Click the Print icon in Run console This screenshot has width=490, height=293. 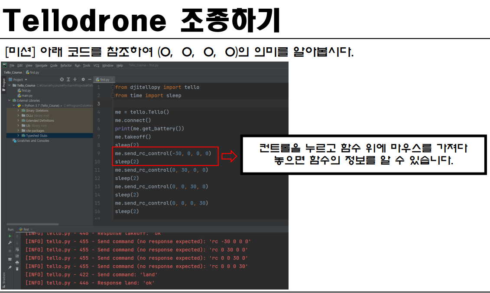pos(17,262)
